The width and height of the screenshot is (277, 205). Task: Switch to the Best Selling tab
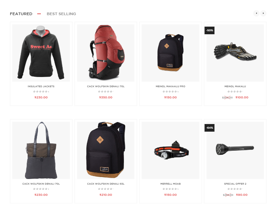(61, 14)
